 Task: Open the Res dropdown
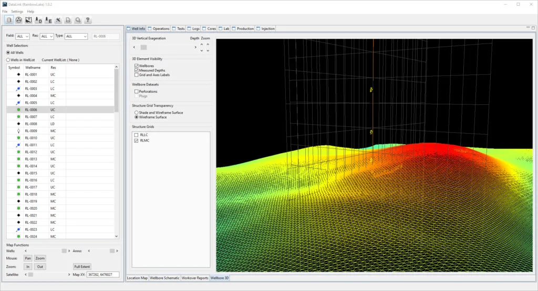47,36
